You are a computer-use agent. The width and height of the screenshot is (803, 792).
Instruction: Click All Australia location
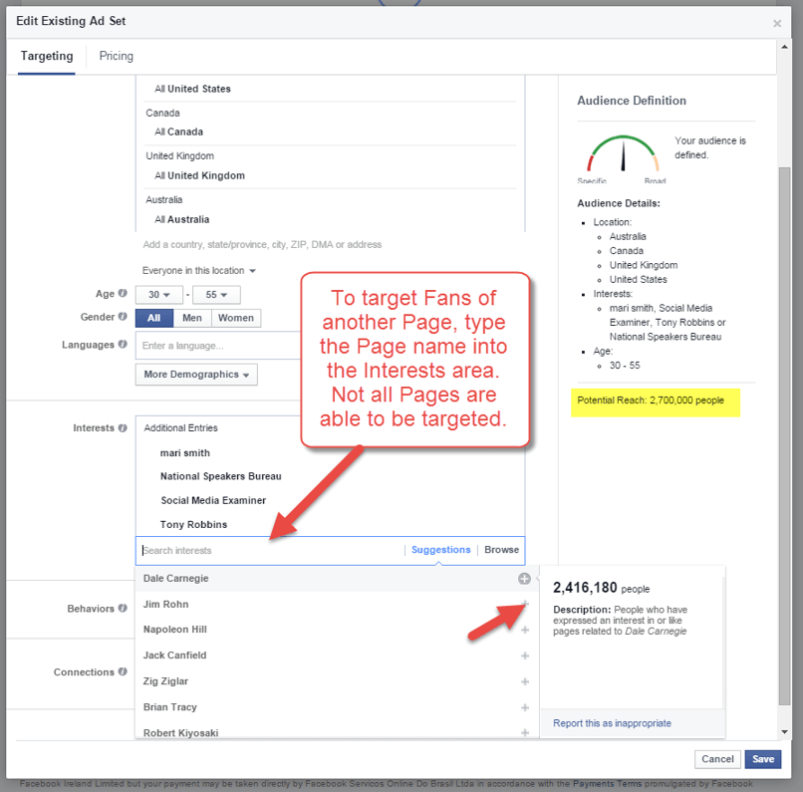(181, 219)
